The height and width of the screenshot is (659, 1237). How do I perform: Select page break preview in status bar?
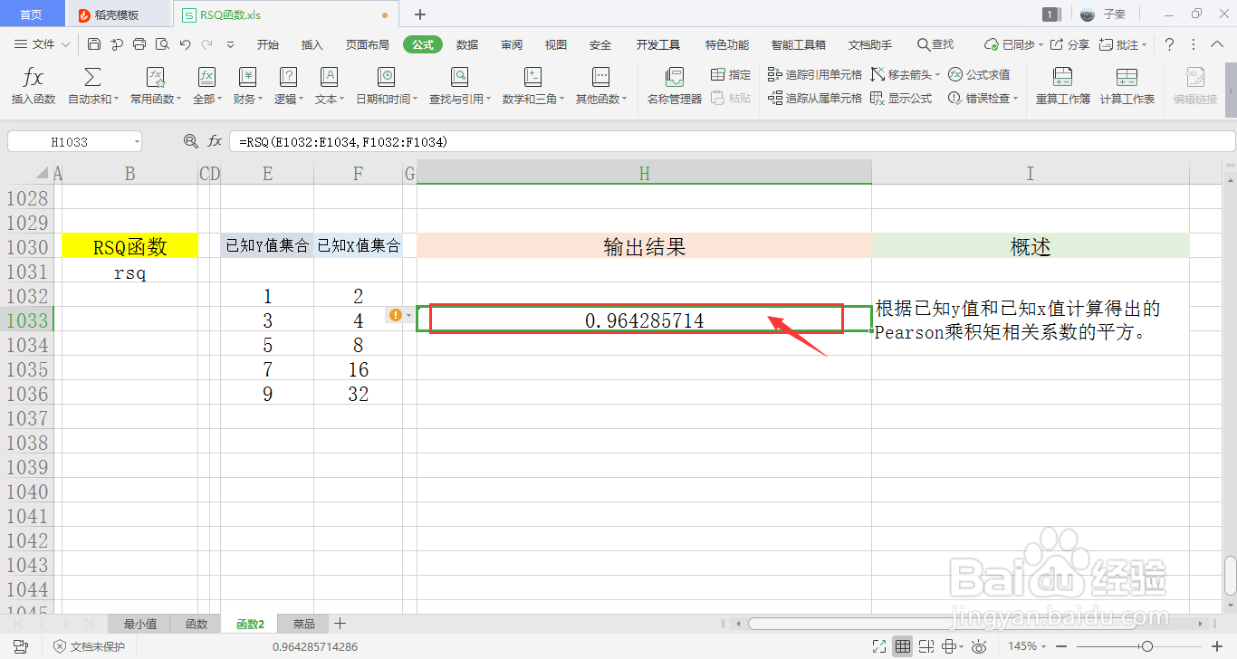[926, 646]
